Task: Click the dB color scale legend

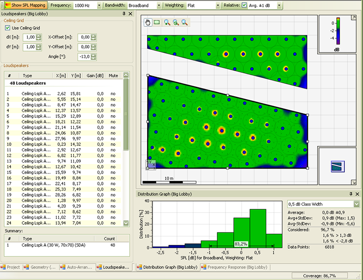Action: pos(338,31)
